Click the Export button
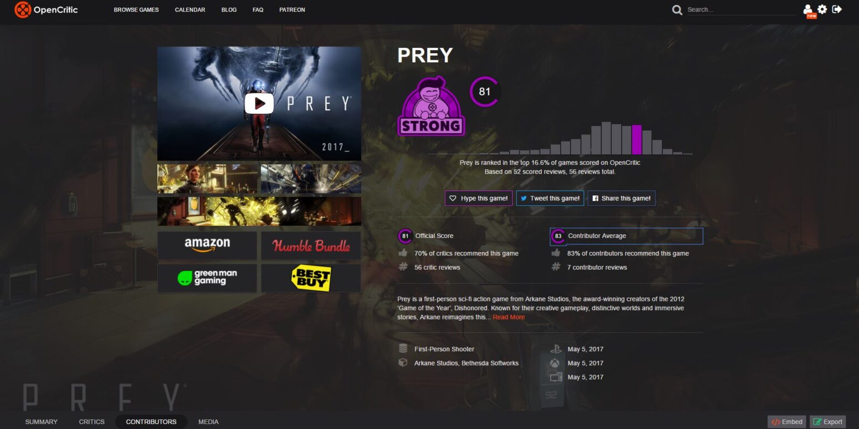 [828, 422]
